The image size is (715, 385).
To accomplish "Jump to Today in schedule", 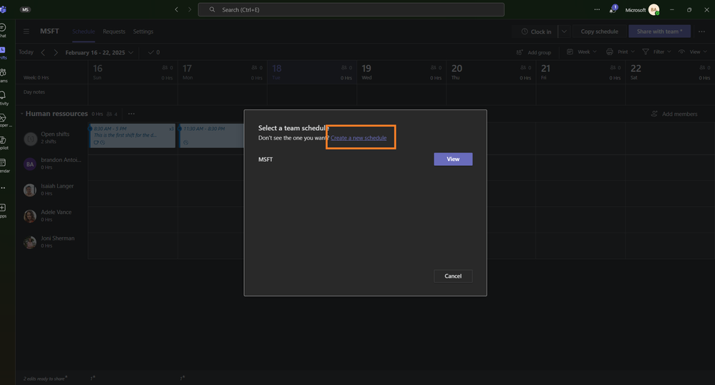I will tap(26, 52).
